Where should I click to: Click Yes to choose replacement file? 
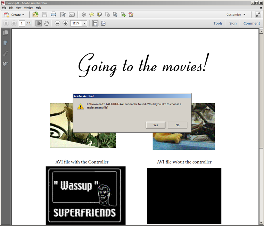pos(155,125)
